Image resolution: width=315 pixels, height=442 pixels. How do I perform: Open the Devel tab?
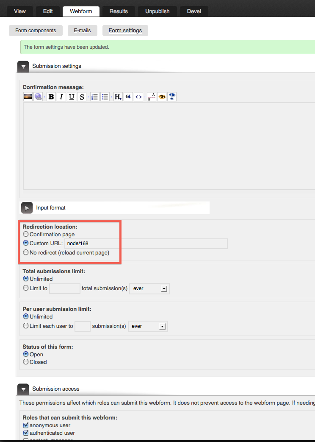[x=194, y=11]
